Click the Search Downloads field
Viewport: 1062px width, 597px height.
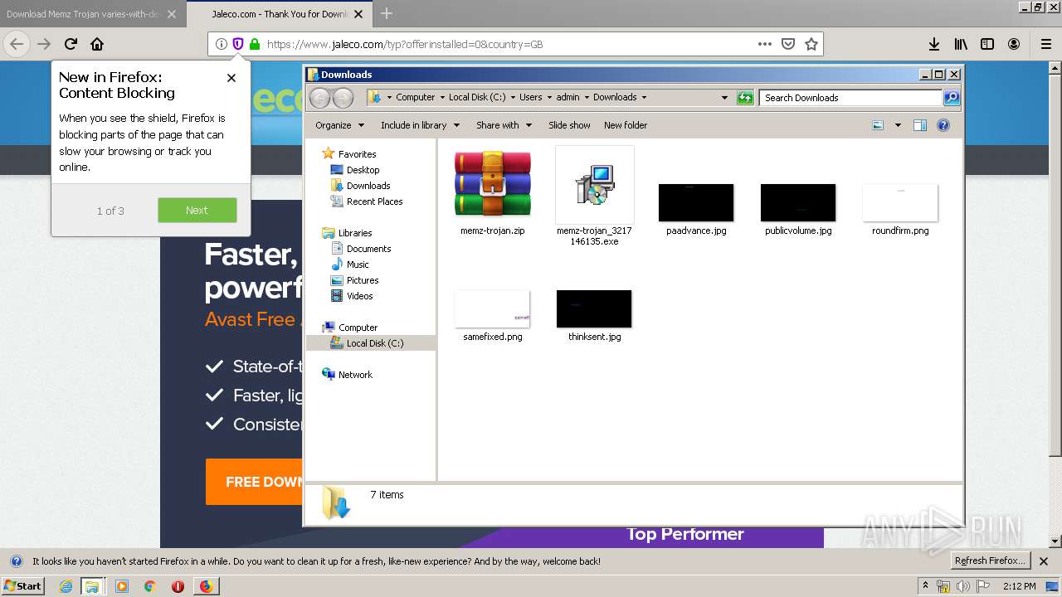[851, 98]
